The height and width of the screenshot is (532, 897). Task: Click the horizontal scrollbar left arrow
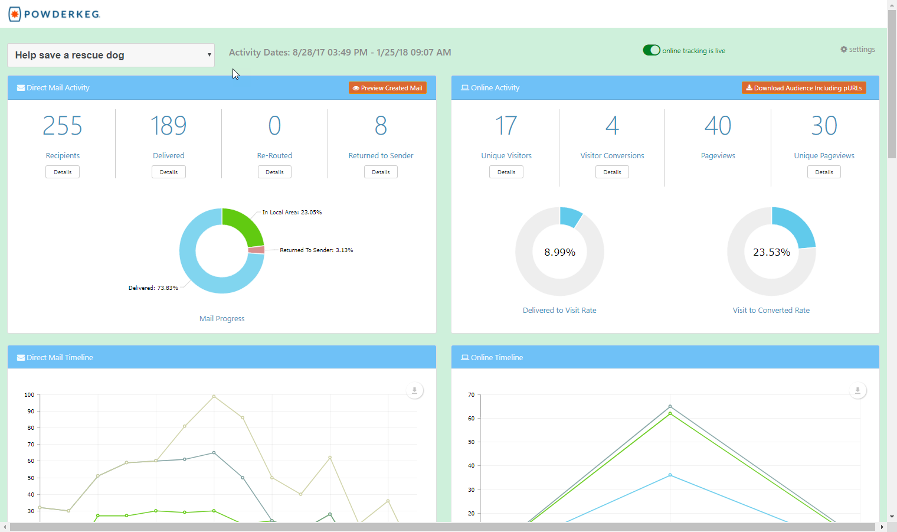pos(5,527)
